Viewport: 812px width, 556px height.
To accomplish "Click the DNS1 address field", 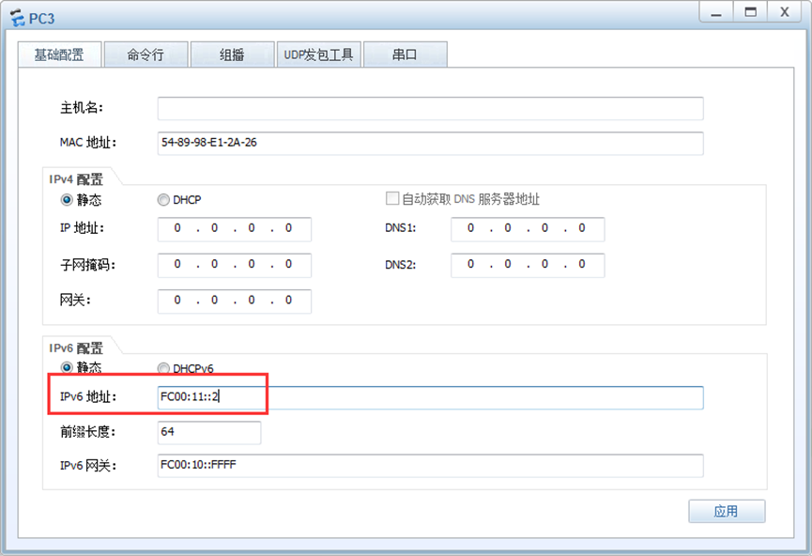I will coord(528,229).
